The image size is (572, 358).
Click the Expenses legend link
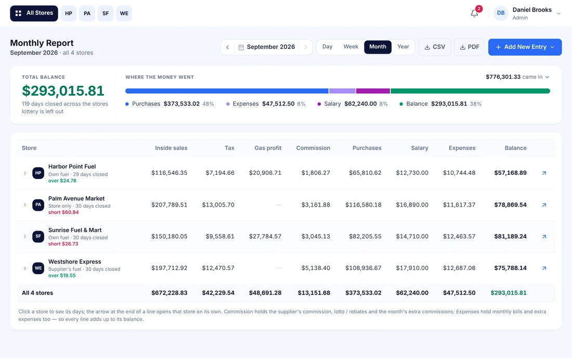[x=245, y=104]
